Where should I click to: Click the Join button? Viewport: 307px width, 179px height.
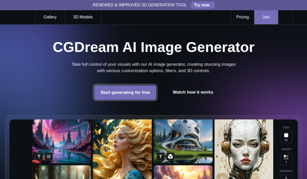[266, 17]
